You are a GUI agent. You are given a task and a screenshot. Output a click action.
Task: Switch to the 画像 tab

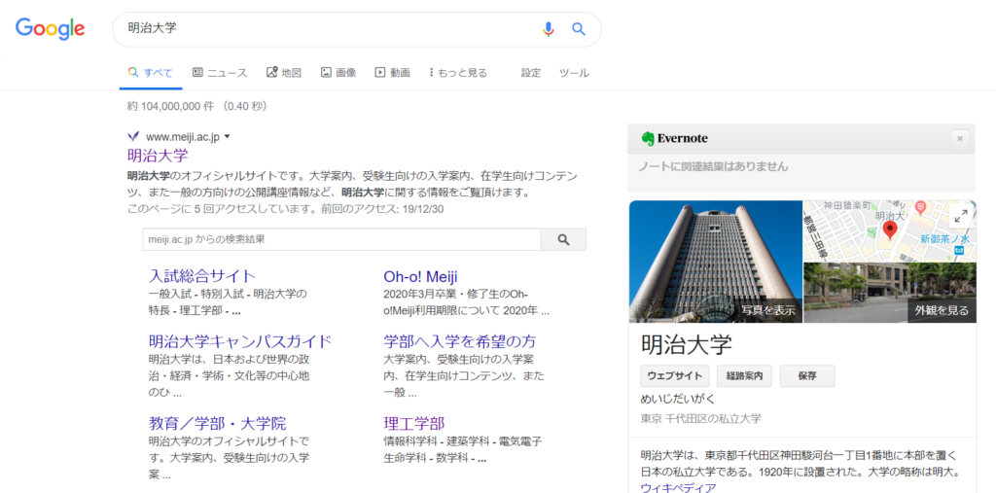(338, 72)
